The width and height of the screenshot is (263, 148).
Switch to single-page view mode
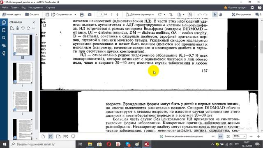(x=43, y=136)
